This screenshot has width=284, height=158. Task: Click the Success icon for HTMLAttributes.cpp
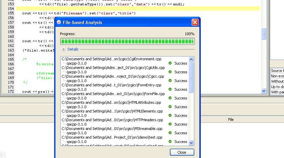pyautogui.click(x=170, y=107)
